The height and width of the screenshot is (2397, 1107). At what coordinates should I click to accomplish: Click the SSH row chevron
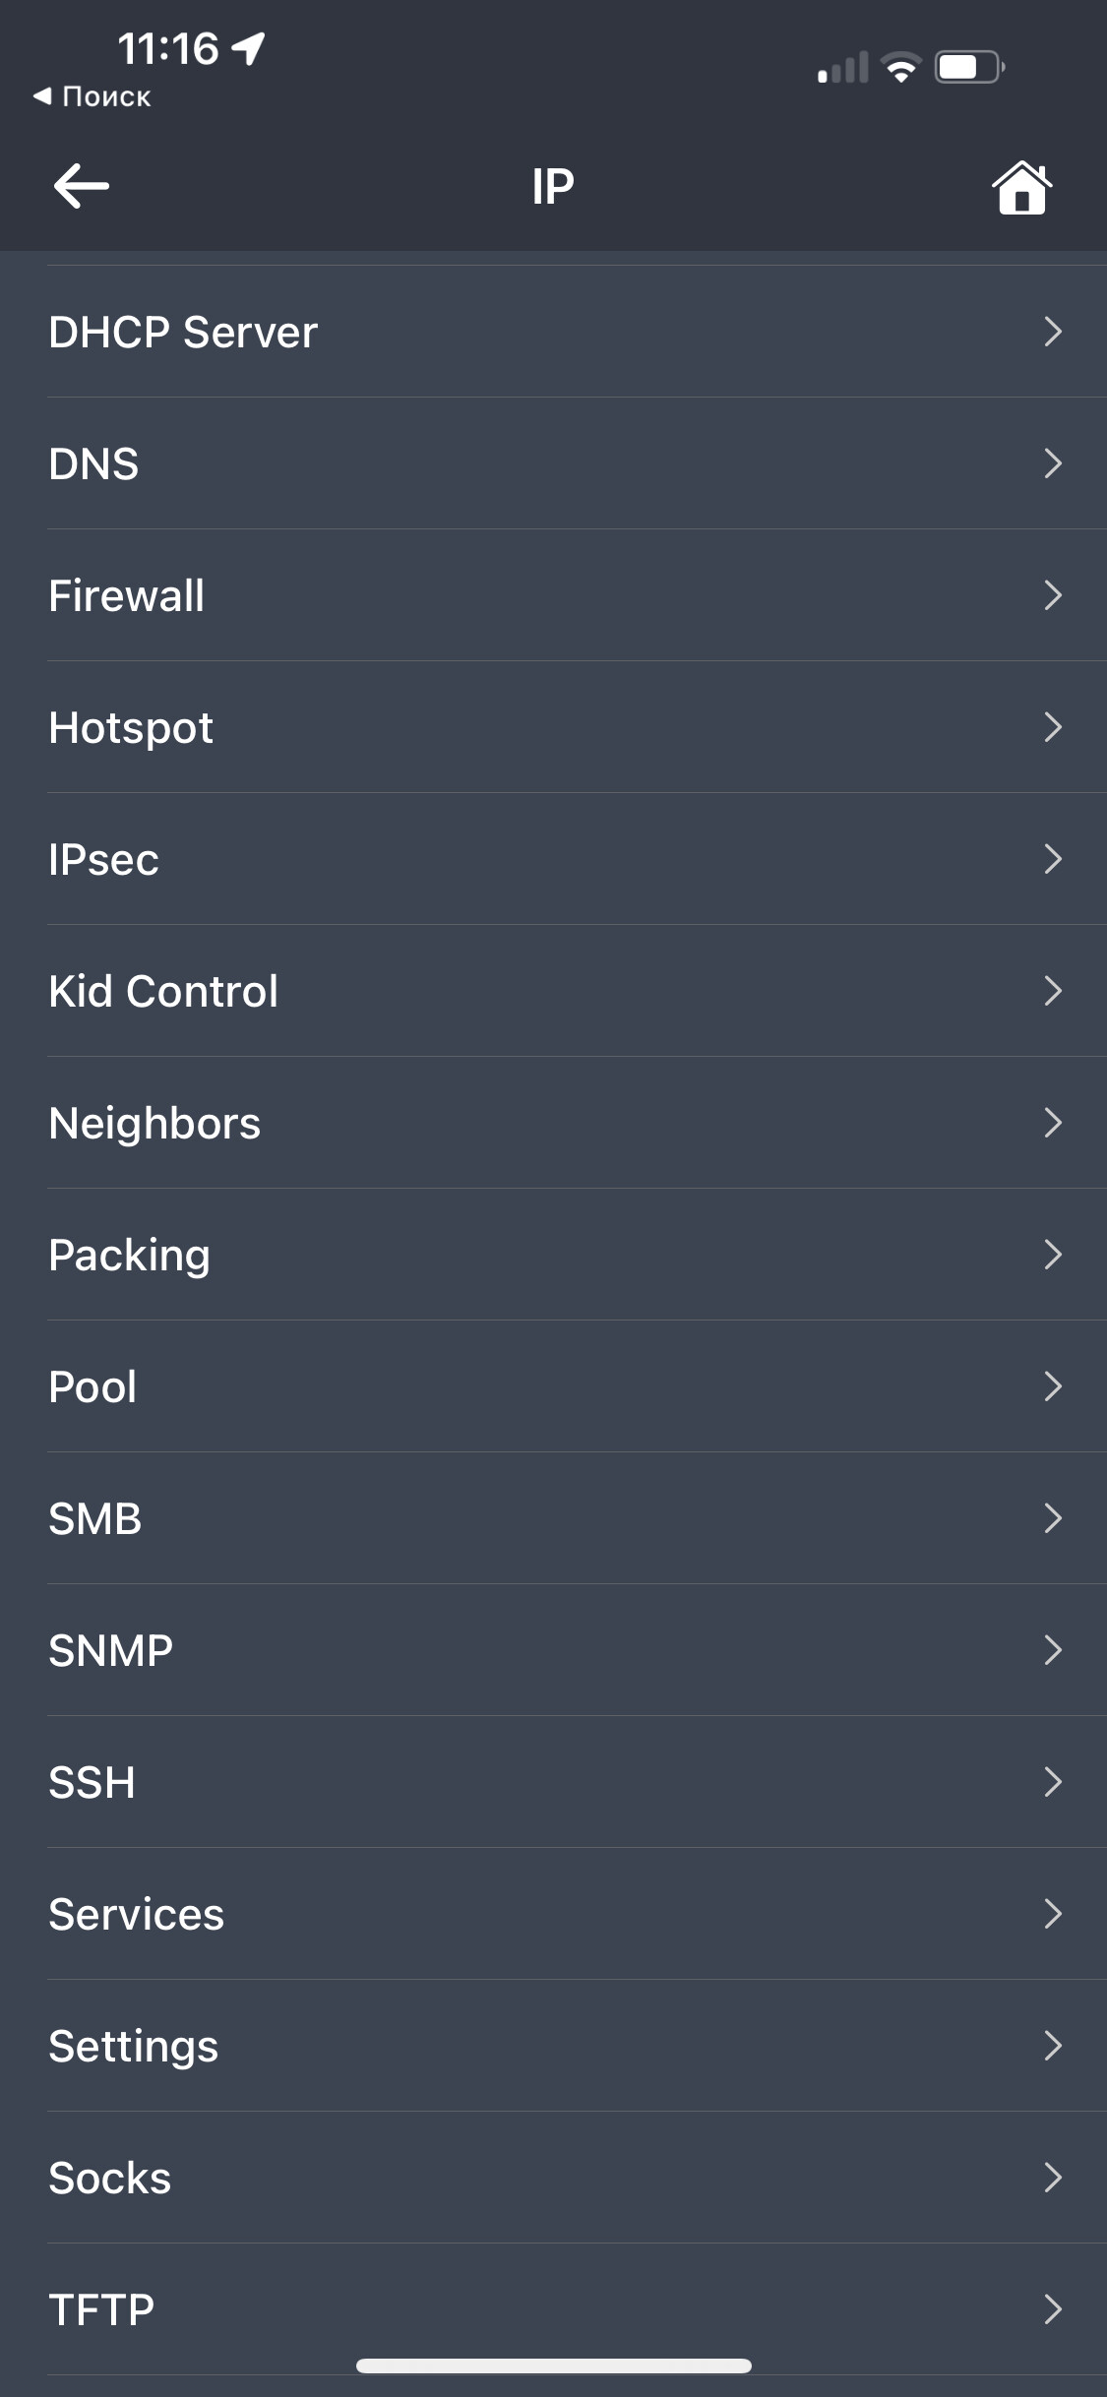(1052, 1782)
